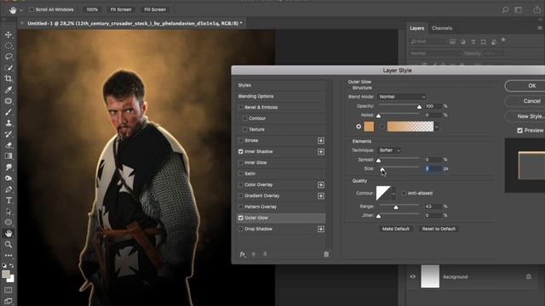
Task: Toggle the Preview checkbox
Action: pos(519,130)
